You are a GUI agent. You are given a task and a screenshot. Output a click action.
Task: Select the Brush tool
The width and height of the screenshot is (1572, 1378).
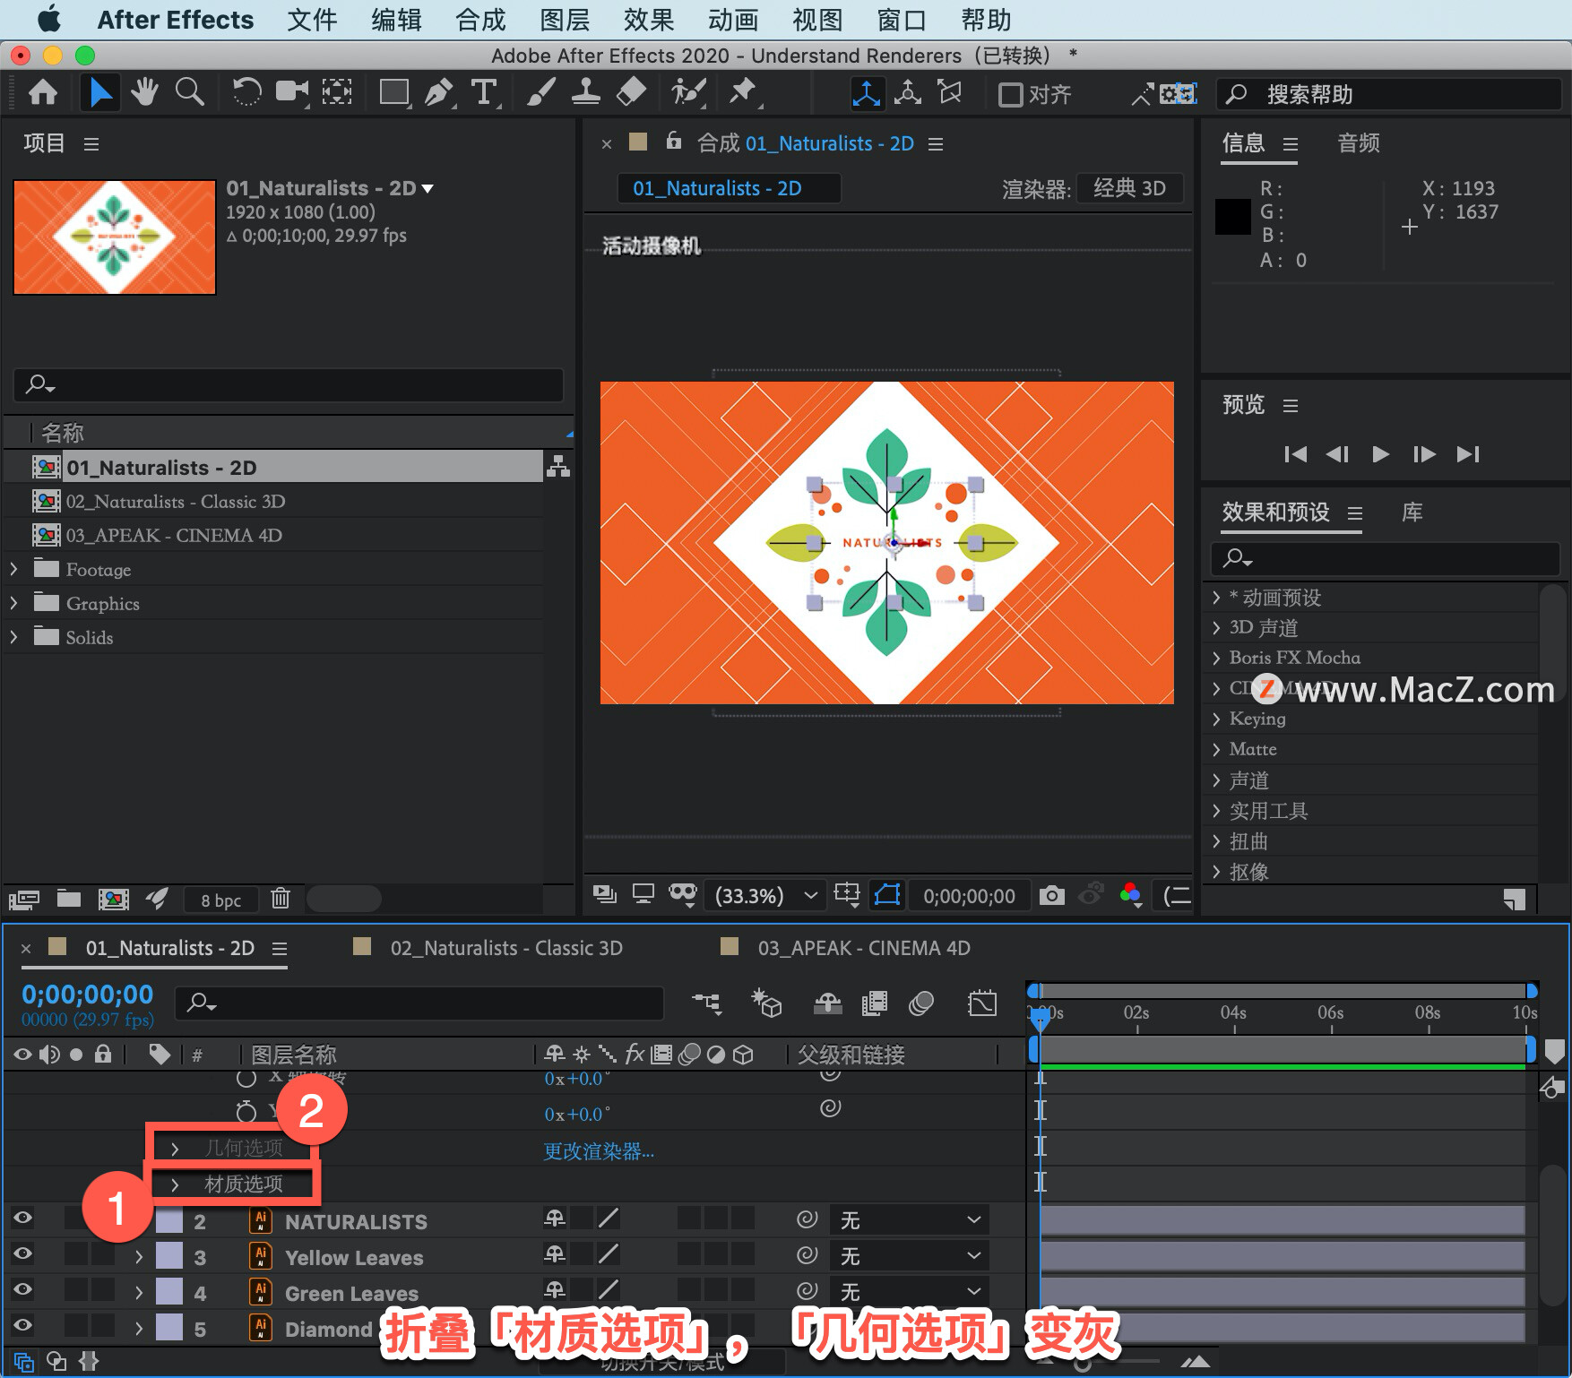tap(540, 92)
